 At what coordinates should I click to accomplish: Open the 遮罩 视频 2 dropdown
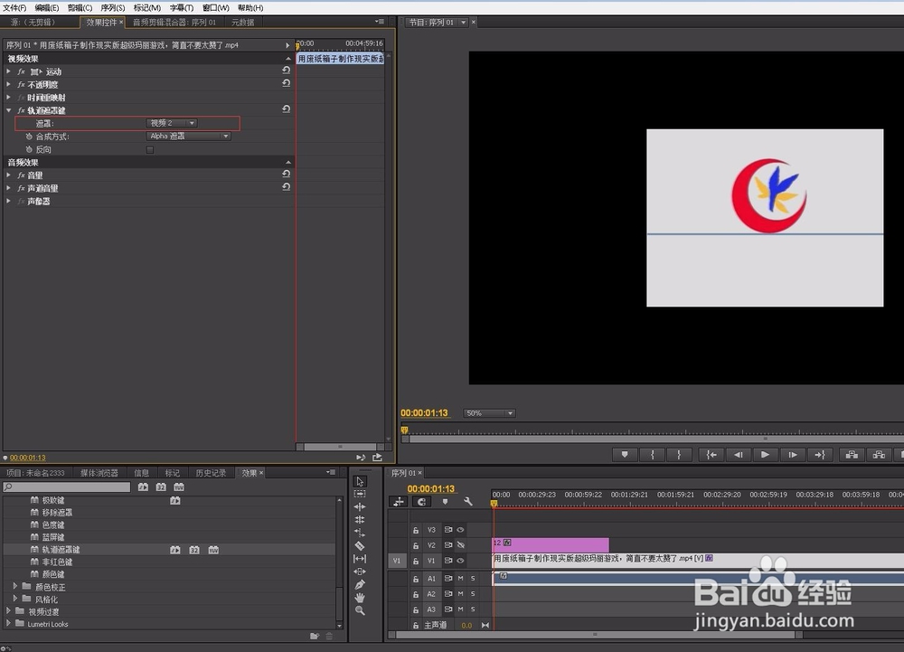pyautogui.click(x=172, y=123)
